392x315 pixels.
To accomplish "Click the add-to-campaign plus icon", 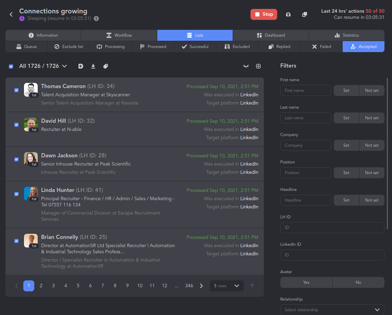I will pyautogui.click(x=81, y=66).
